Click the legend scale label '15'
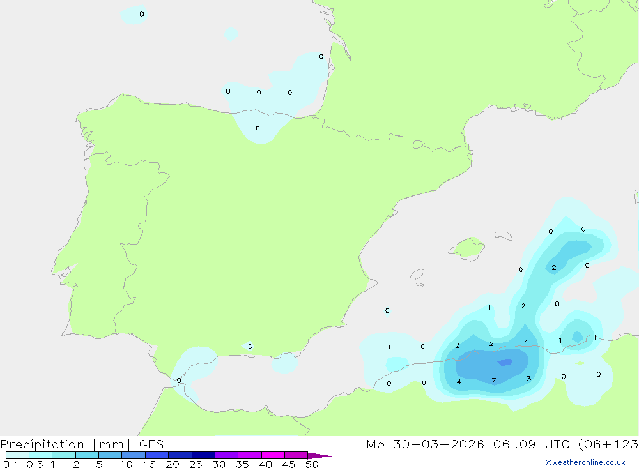639x468 pixels. pos(149,464)
